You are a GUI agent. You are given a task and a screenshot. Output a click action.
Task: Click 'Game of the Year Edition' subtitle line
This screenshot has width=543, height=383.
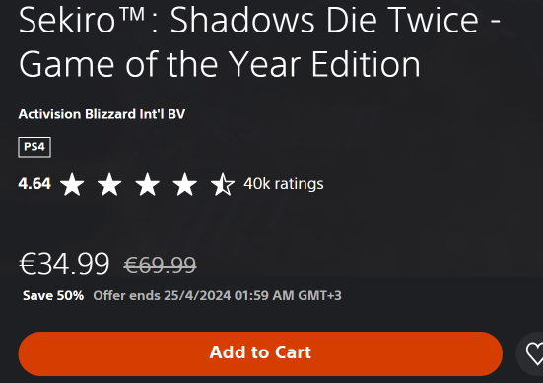coord(220,64)
